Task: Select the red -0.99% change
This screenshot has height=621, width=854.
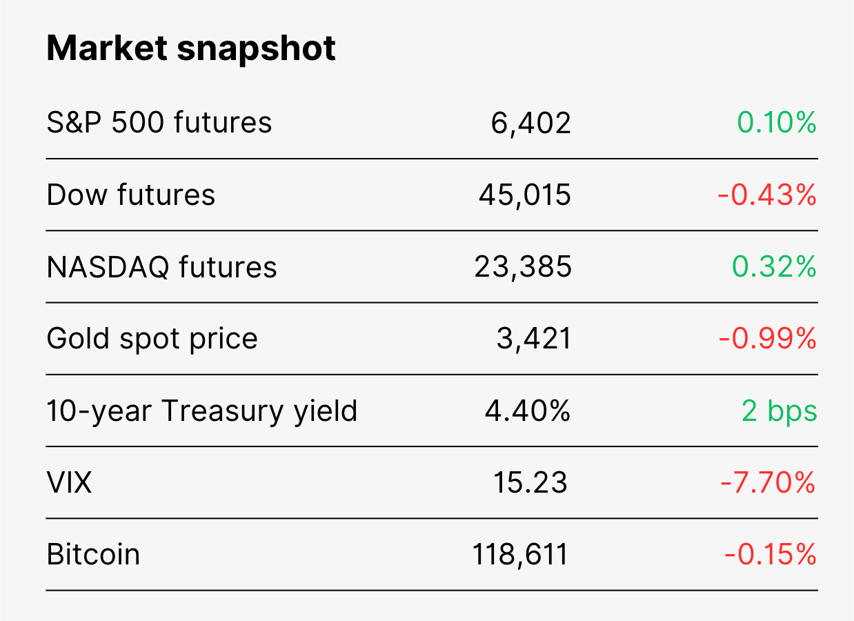Action: 767,339
